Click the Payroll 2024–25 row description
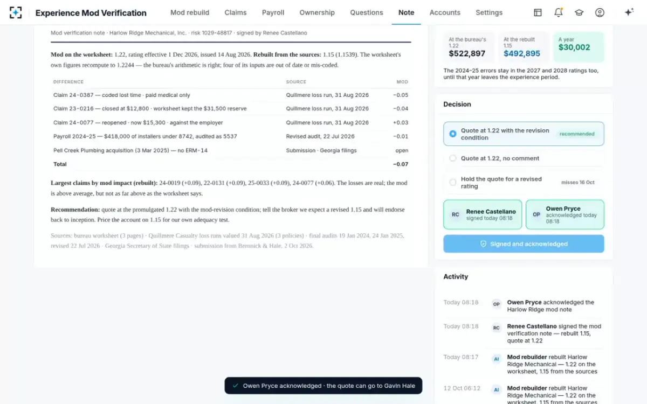647x404 pixels. click(x=145, y=136)
